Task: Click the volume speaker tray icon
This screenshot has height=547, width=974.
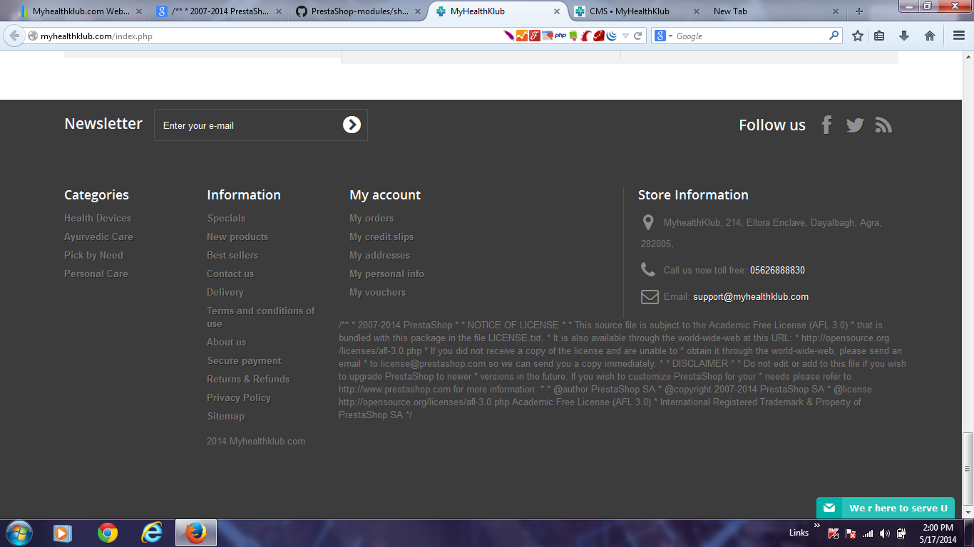Action: point(885,533)
